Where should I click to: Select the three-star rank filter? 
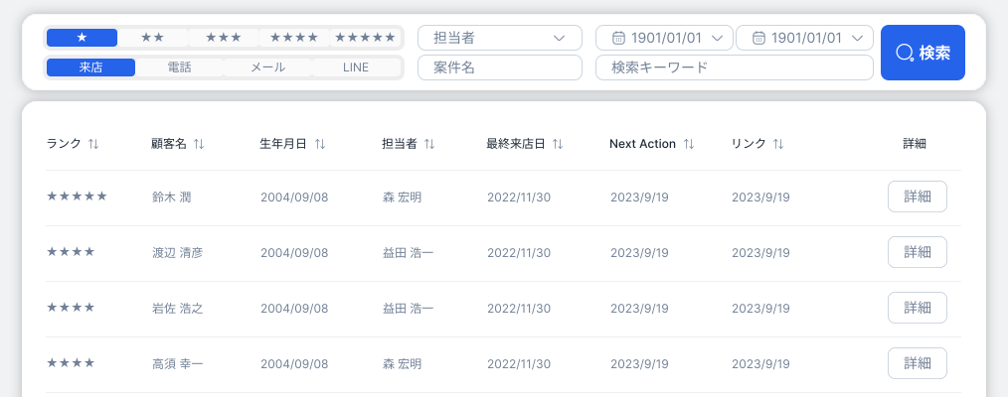[224, 38]
